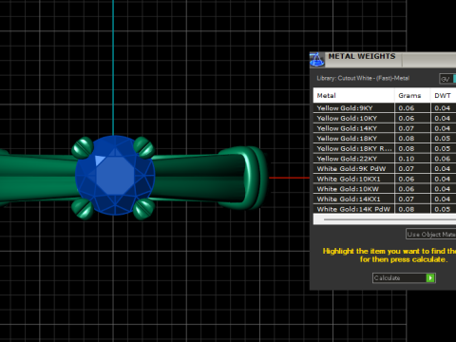
Task: Click the green arrow beside Calculate
Action: point(430,278)
